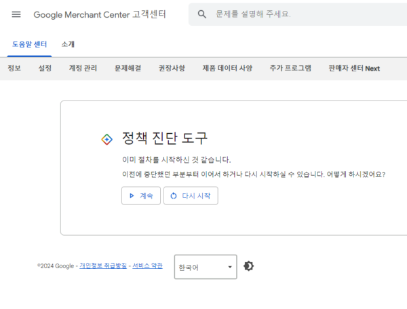Image resolution: width=407 pixels, height=309 pixels.
Task: Click the colorful diamond policy tool icon
Action: (x=106, y=139)
